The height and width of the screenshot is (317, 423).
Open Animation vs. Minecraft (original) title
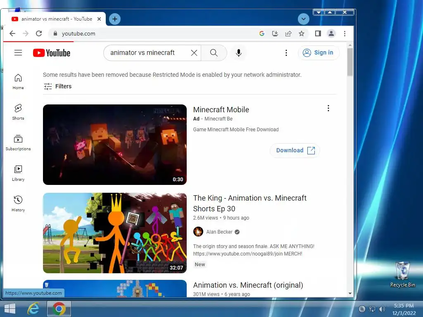(x=248, y=285)
